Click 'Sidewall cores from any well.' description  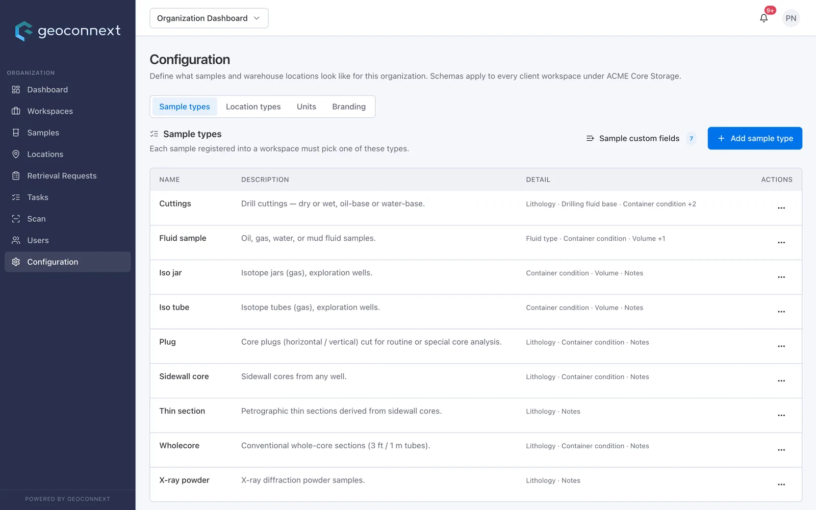(294, 376)
